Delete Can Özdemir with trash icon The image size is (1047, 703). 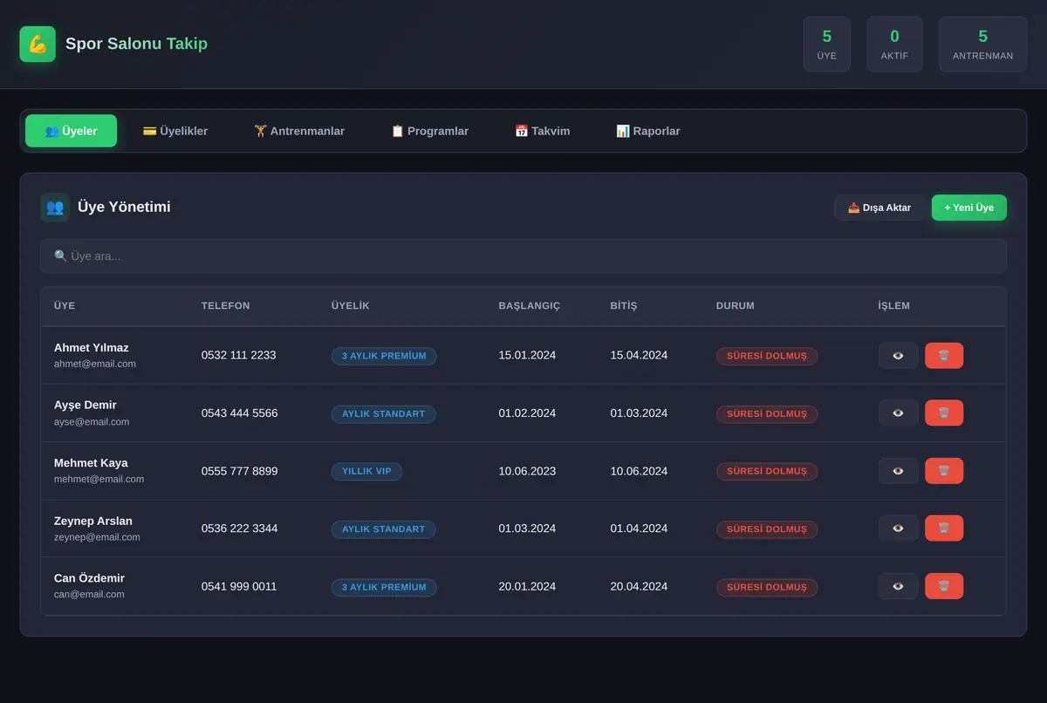click(944, 586)
